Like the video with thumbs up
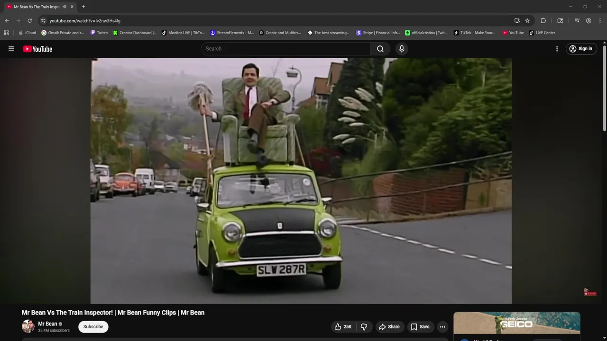 [x=343, y=327]
